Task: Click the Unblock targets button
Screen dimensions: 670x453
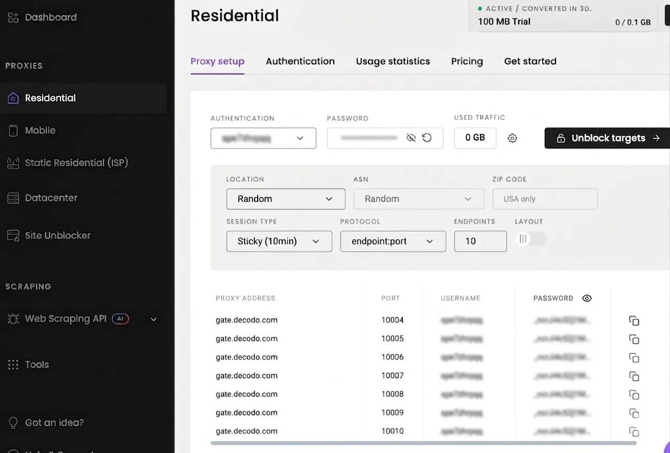Action: pyautogui.click(x=607, y=138)
